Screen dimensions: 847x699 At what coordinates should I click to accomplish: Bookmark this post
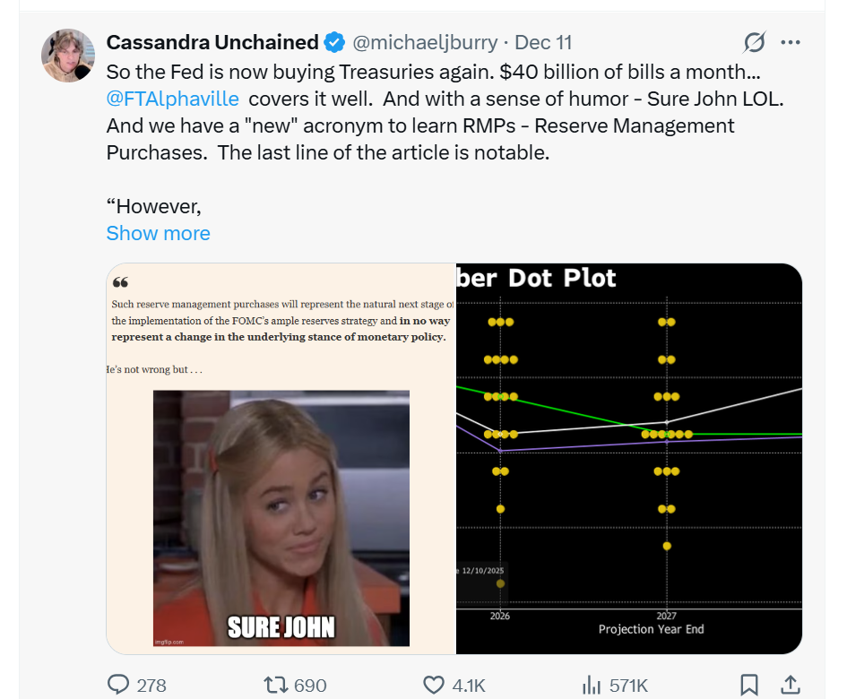749,686
